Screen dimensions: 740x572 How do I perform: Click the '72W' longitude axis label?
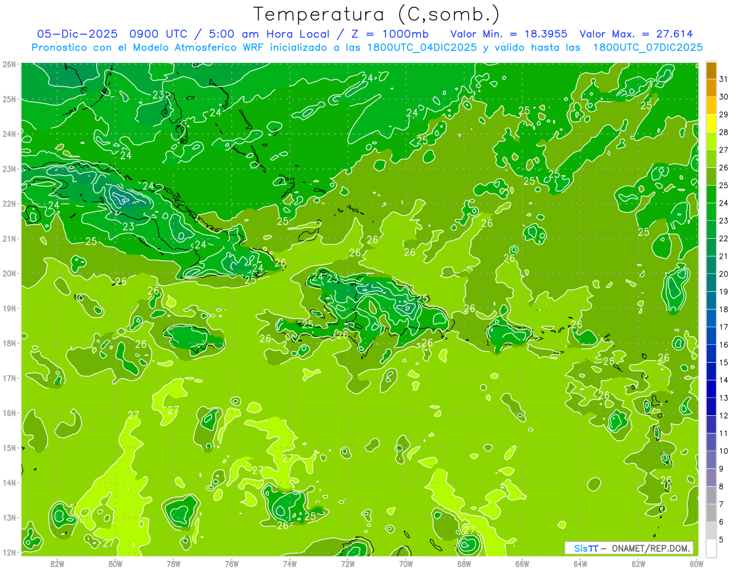348,563
